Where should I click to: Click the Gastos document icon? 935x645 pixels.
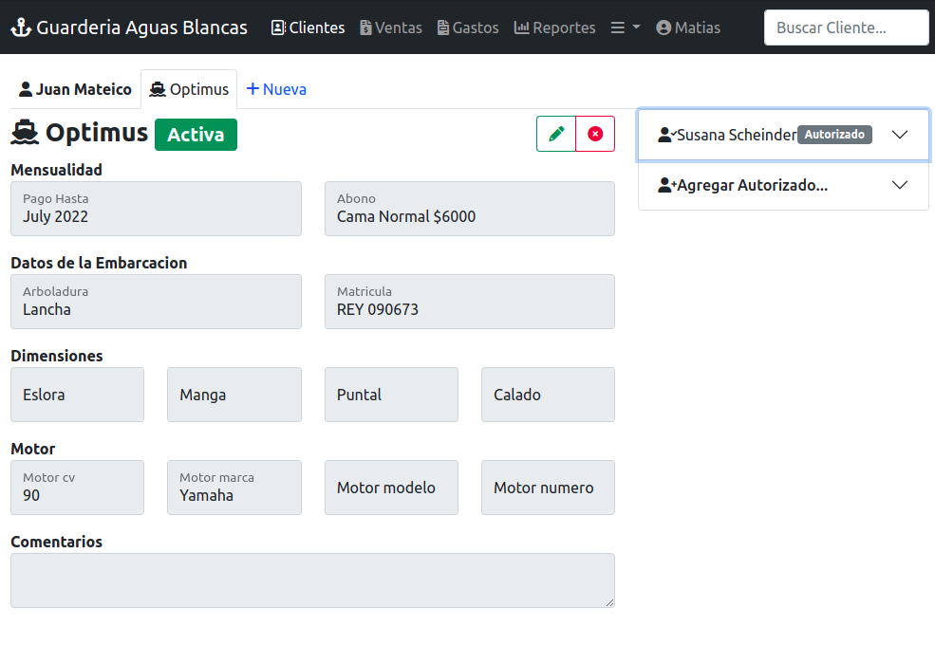tap(443, 28)
